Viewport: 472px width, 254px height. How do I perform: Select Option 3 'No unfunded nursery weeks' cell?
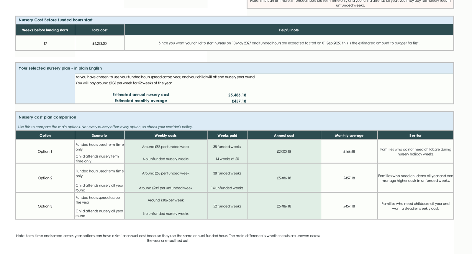point(165,214)
